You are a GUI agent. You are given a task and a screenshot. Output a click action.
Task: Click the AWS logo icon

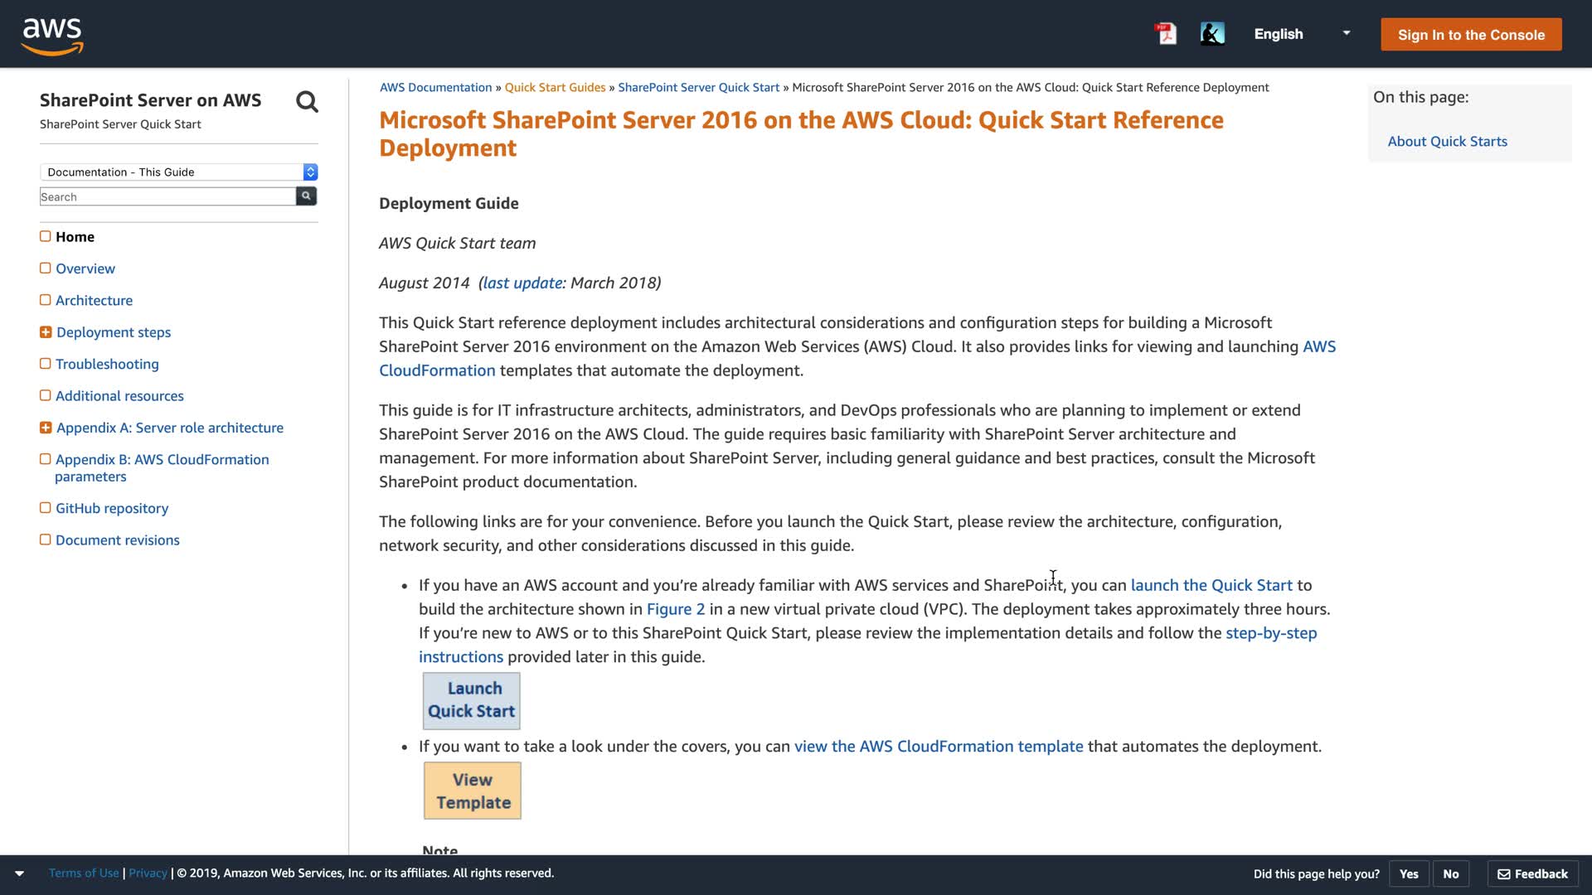52,36
